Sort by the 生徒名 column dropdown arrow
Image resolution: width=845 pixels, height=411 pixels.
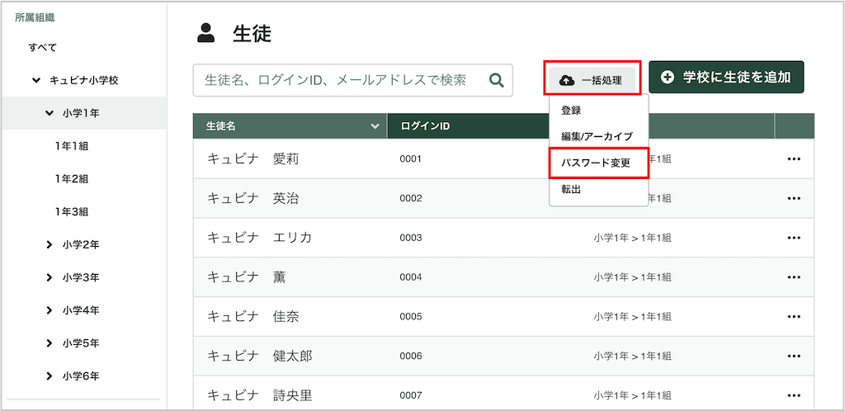tap(375, 126)
